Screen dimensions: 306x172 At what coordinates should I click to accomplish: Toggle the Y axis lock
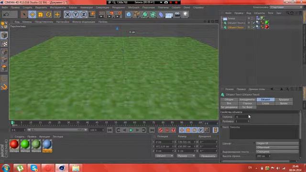coord(76,14)
